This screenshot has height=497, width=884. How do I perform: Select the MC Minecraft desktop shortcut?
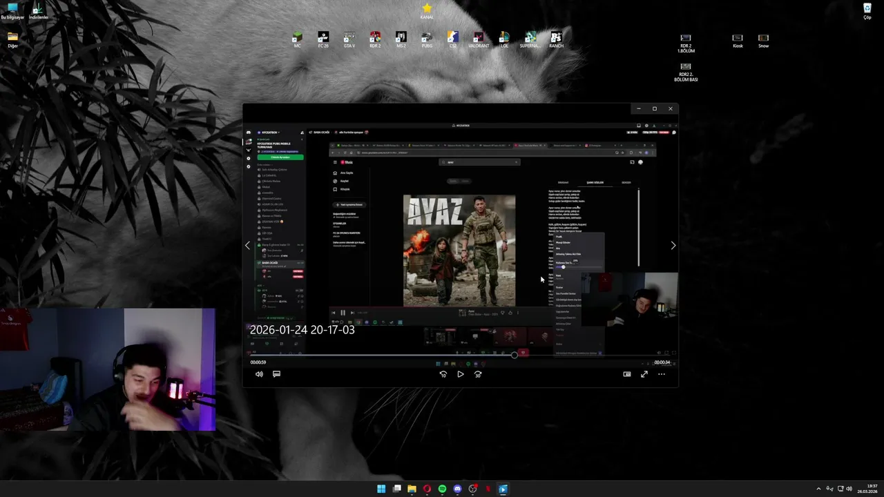coord(297,39)
